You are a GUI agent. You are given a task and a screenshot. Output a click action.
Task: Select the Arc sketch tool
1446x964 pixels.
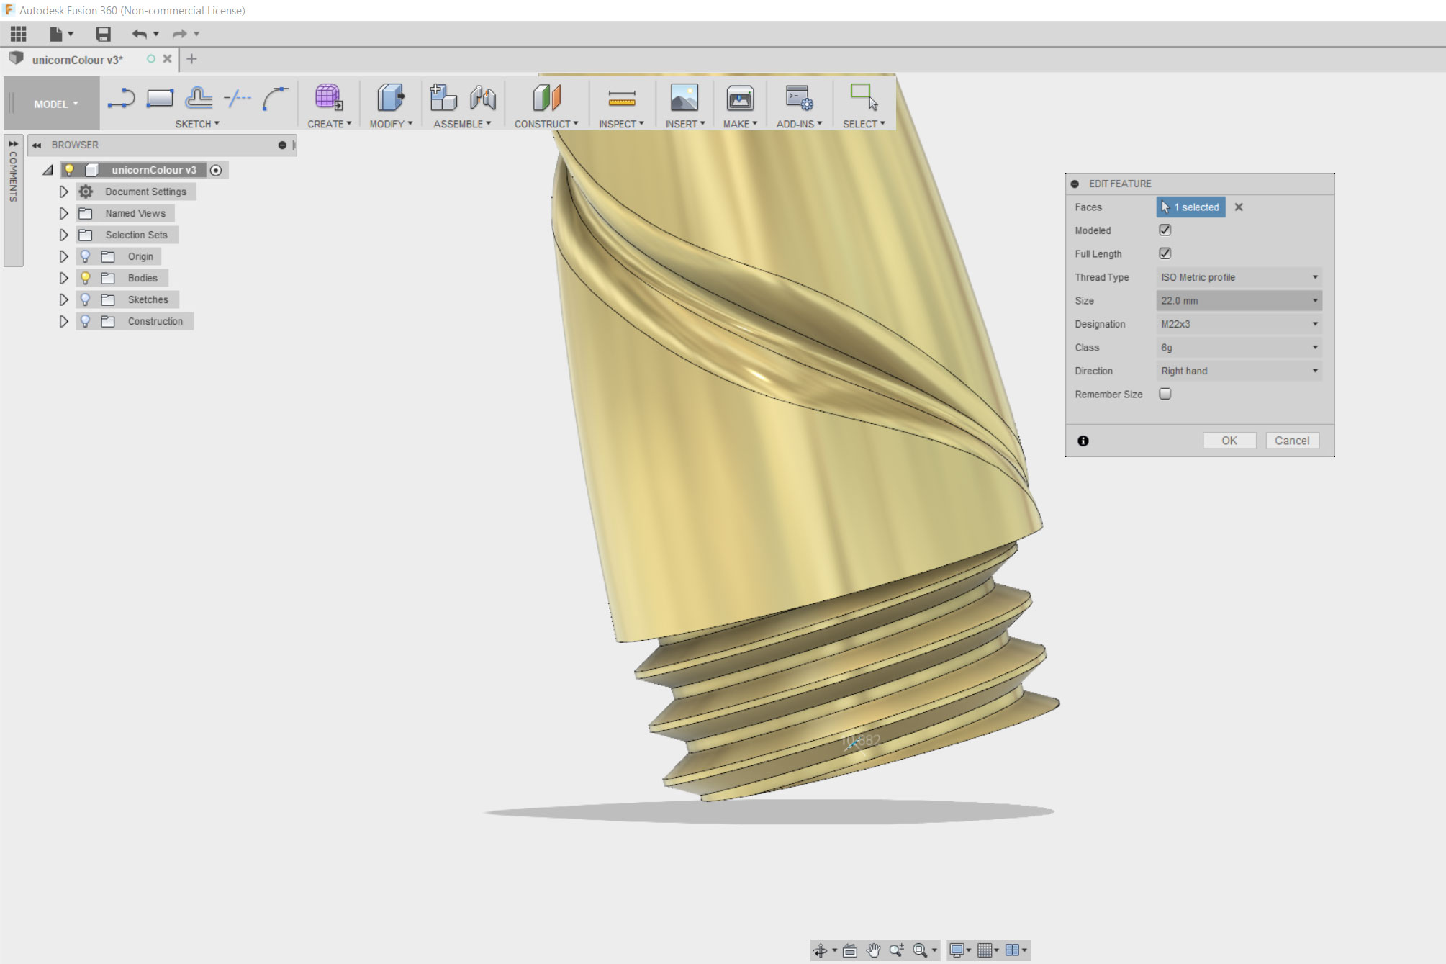point(275,98)
